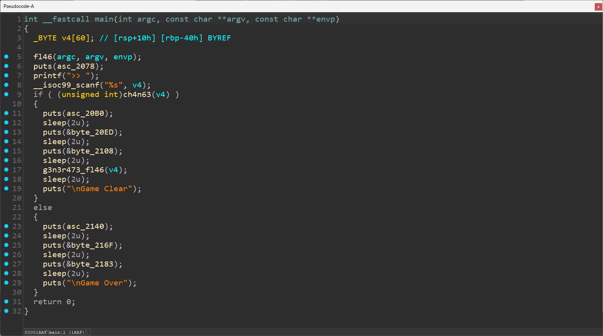Image resolution: width=603 pixels, height=336 pixels.
Task: Click main:1 (1AAF) in status bar
Action: pyautogui.click(x=67, y=332)
